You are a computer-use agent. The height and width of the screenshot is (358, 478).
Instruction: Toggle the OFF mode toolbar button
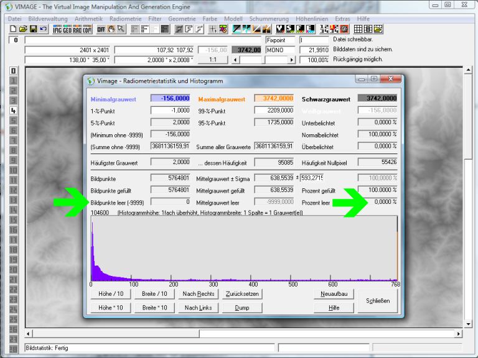(x=101, y=29)
